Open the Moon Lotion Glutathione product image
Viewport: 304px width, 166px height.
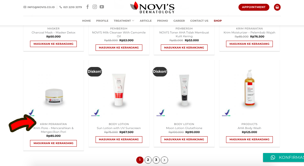pyautogui.click(x=184, y=89)
